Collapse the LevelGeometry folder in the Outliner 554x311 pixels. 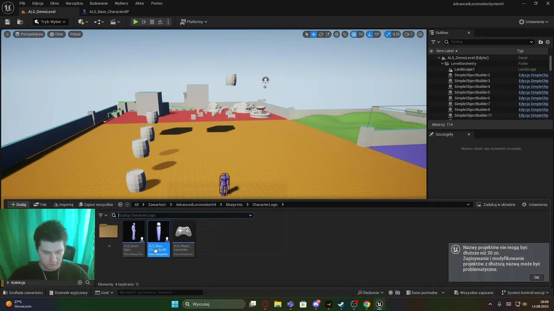coord(442,63)
